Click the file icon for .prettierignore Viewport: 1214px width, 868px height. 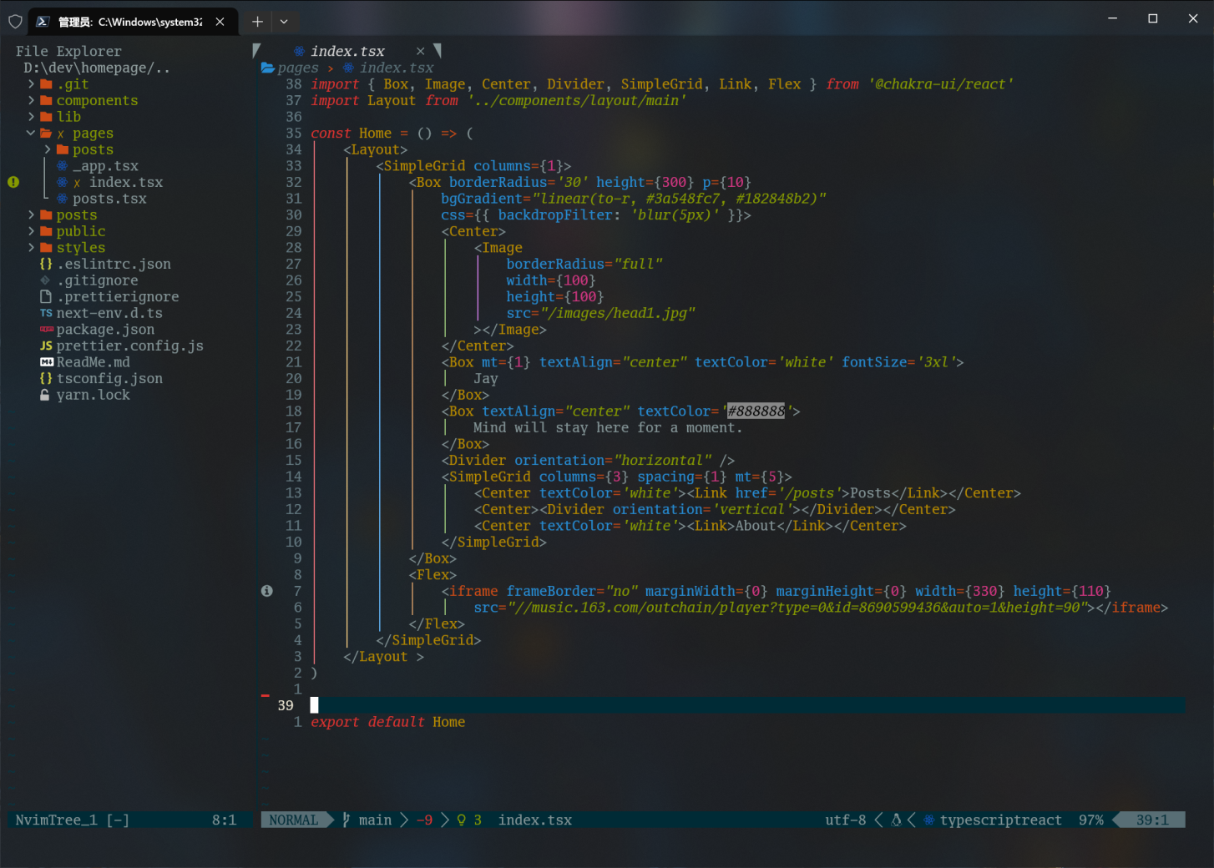(x=46, y=296)
